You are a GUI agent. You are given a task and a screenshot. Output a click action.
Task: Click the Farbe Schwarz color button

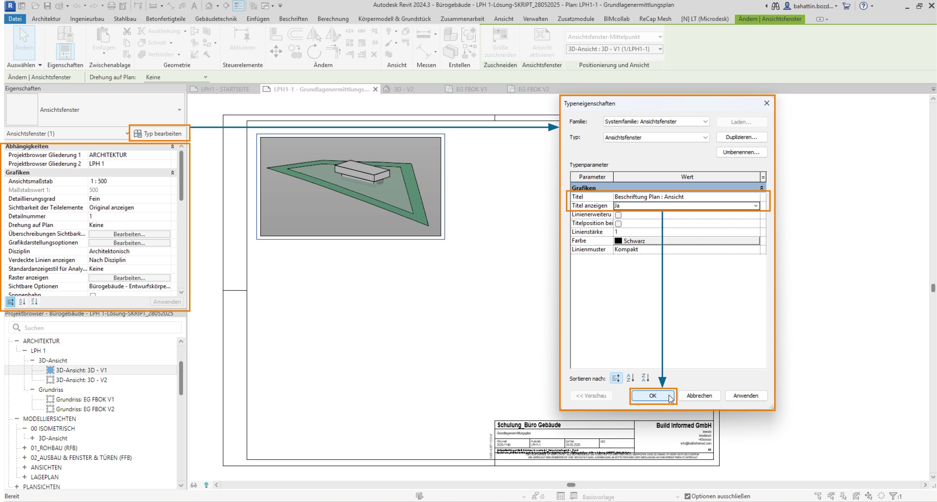pyautogui.click(x=686, y=241)
